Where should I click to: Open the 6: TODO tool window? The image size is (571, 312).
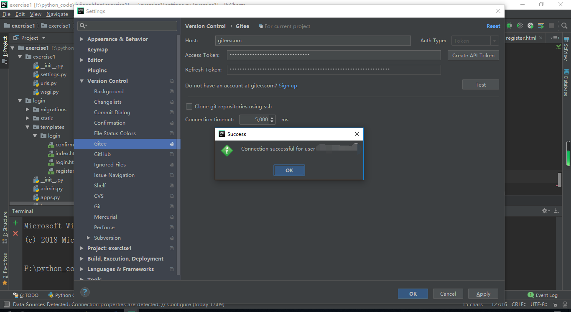tap(26, 295)
